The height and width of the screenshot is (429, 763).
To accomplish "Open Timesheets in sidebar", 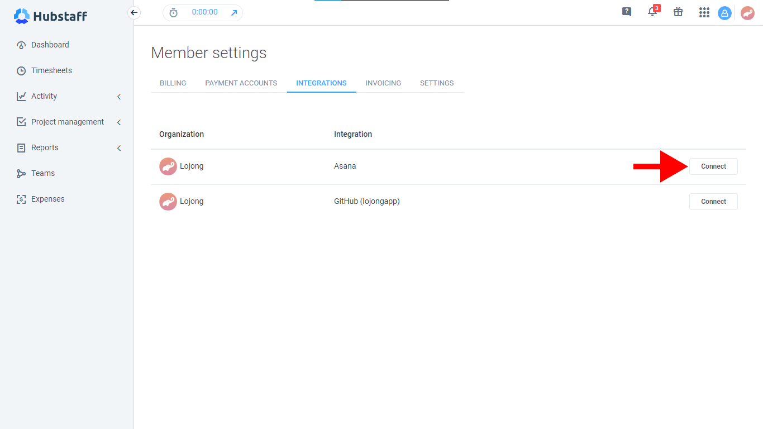I will (51, 70).
